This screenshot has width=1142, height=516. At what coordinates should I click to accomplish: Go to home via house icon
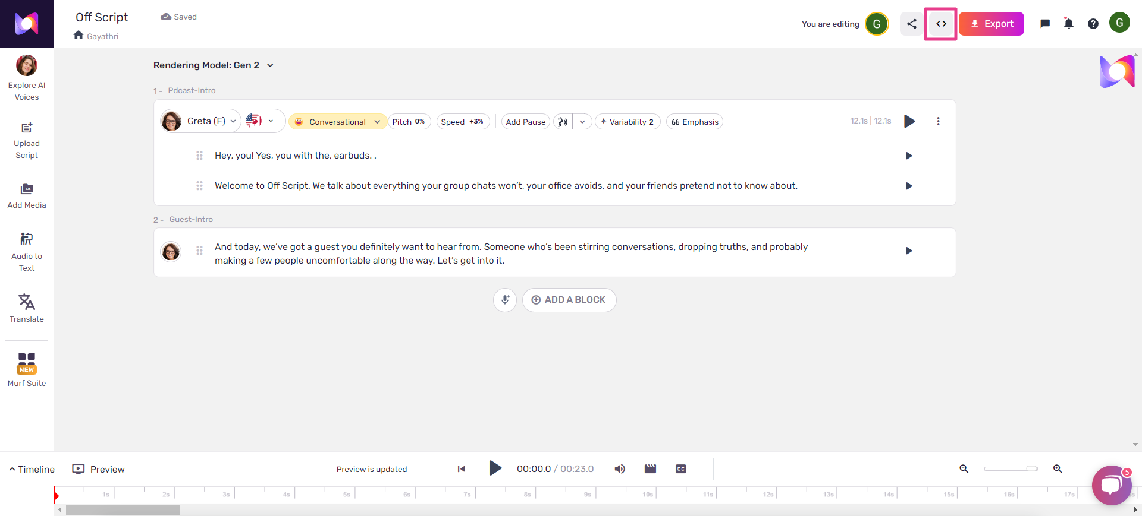pos(79,36)
